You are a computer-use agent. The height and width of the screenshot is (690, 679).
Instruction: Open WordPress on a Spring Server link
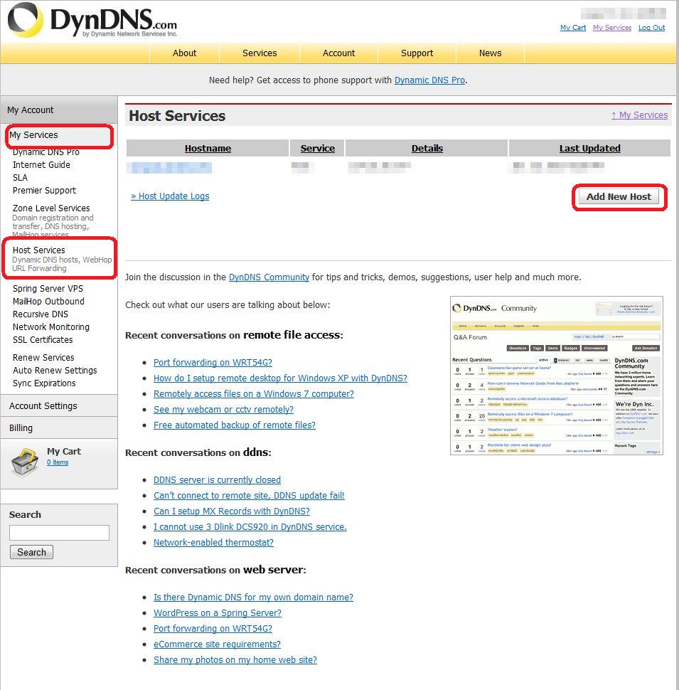tap(218, 613)
